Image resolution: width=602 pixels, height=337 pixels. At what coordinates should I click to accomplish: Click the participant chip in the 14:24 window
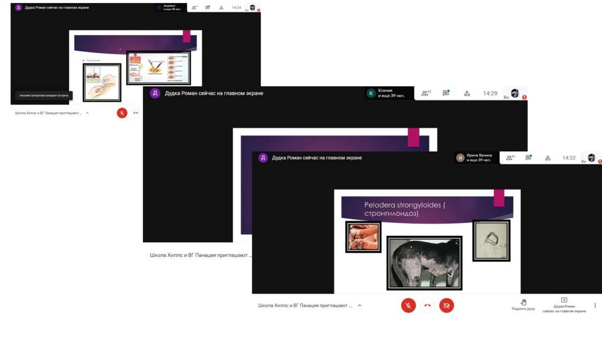tap(171, 7)
